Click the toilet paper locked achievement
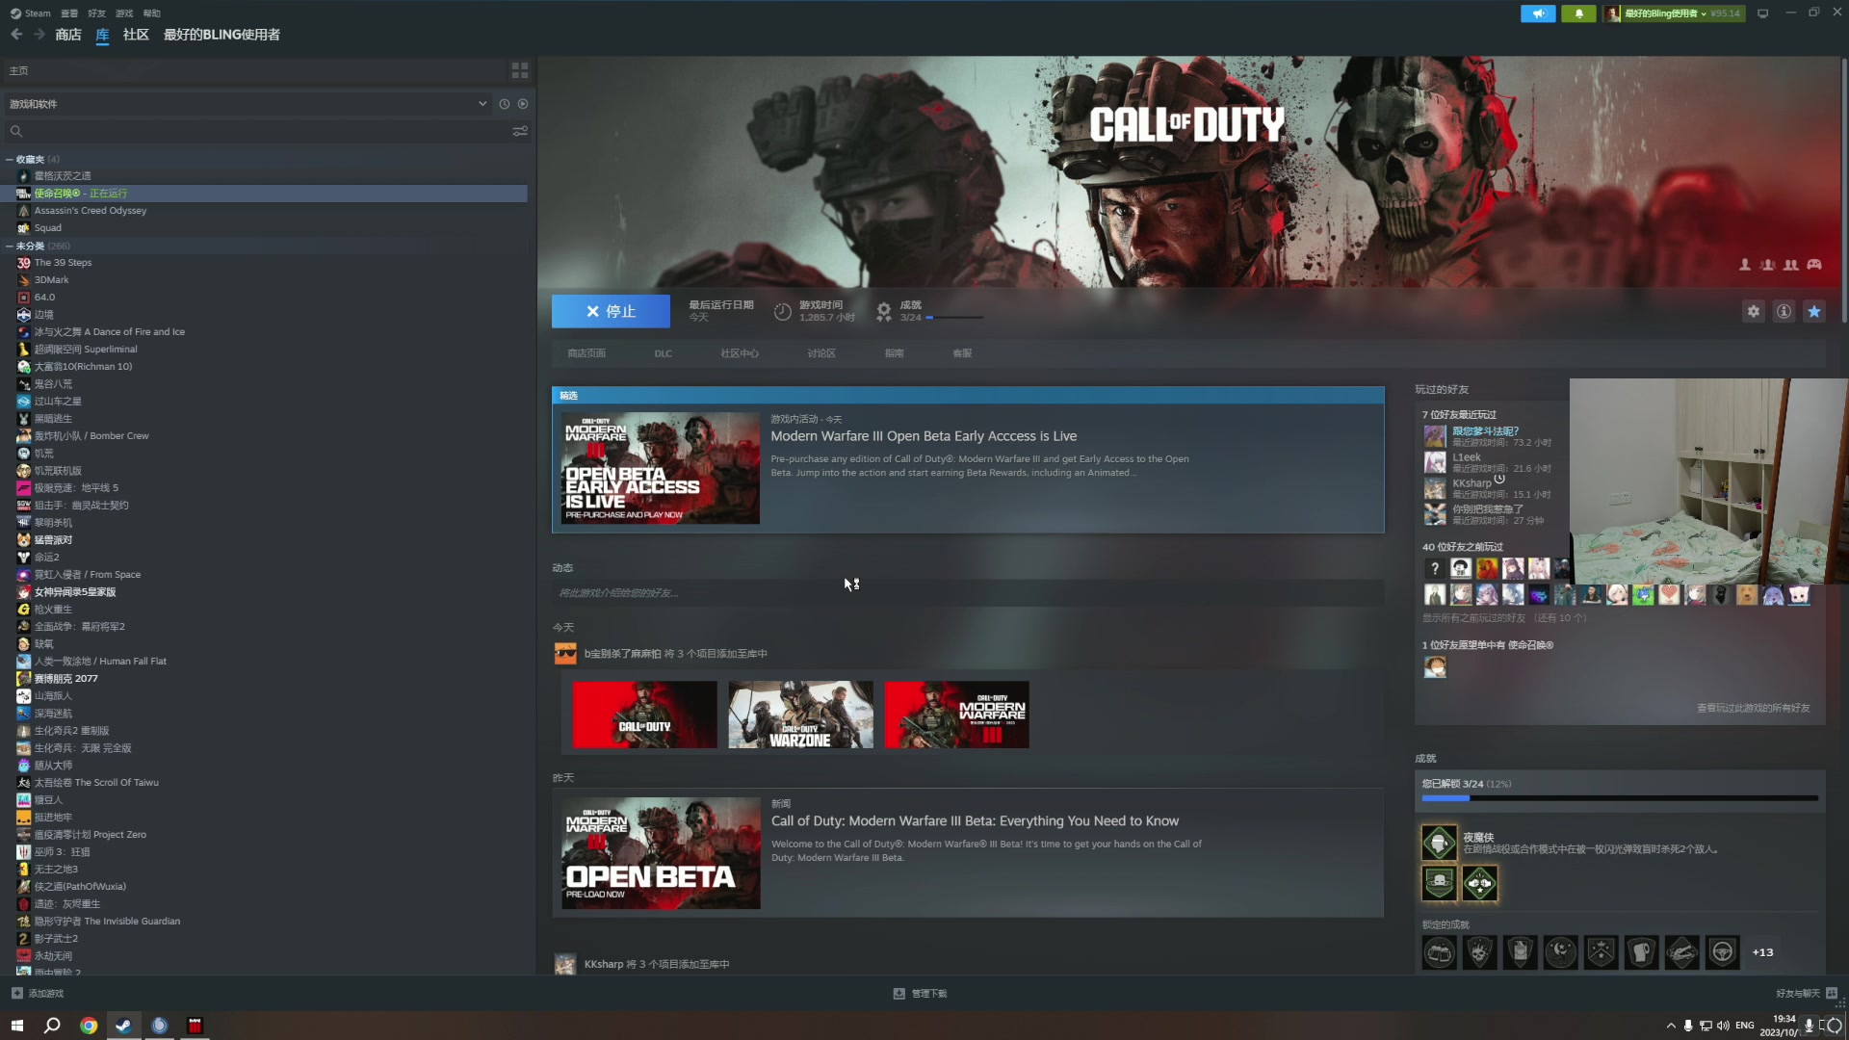This screenshot has height=1040, width=1849. point(1642,952)
